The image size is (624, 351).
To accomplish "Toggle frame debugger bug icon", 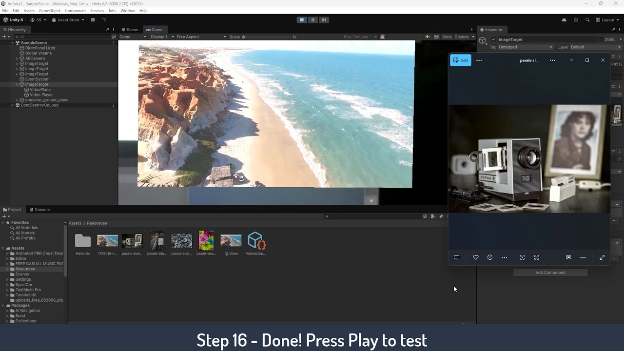I will [382, 37].
